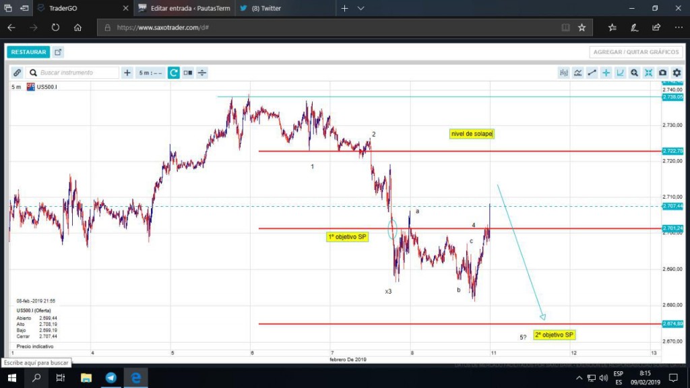The height and width of the screenshot is (388, 690).
Task: Open the favorites hub icon
Action: 612,27
